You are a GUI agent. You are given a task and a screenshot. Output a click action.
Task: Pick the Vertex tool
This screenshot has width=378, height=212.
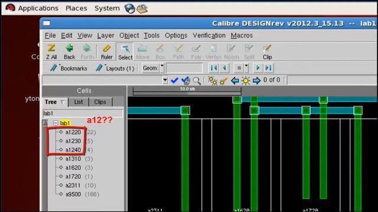pyautogui.click(x=213, y=52)
